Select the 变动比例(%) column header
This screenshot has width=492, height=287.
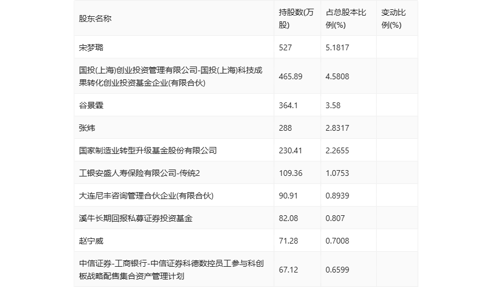coord(394,19)
